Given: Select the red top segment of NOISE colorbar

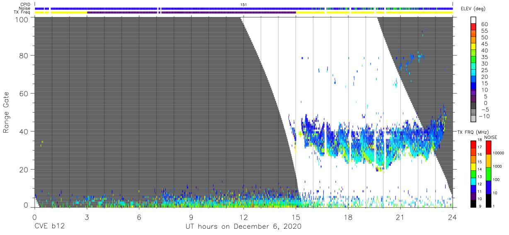Looking at the screenshot, I should 489,147.
